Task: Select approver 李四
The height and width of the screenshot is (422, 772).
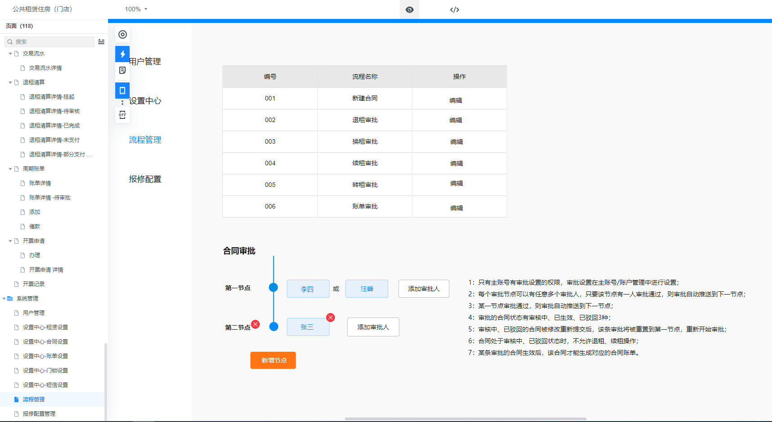Action: [x=308, y=289]
